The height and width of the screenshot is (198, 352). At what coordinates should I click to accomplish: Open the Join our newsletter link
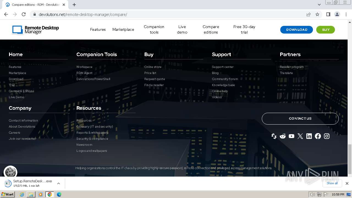pyautogui.click(x=23, y=139)
